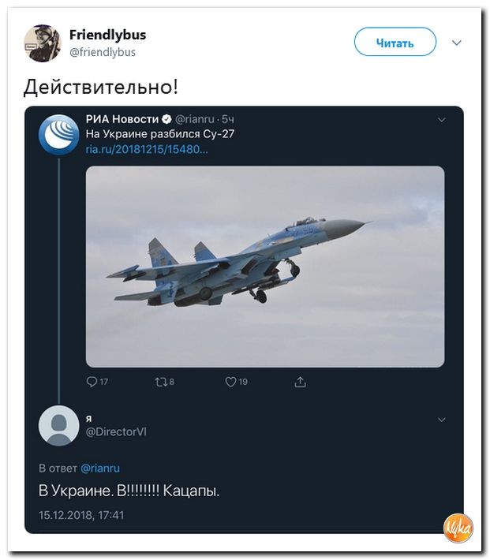Open the Friendlybus profile avatar
Screen dimensions: 490x560
click(42, 43)
